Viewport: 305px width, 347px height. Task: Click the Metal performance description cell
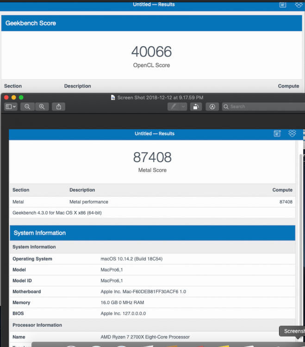tap(89, 202)
